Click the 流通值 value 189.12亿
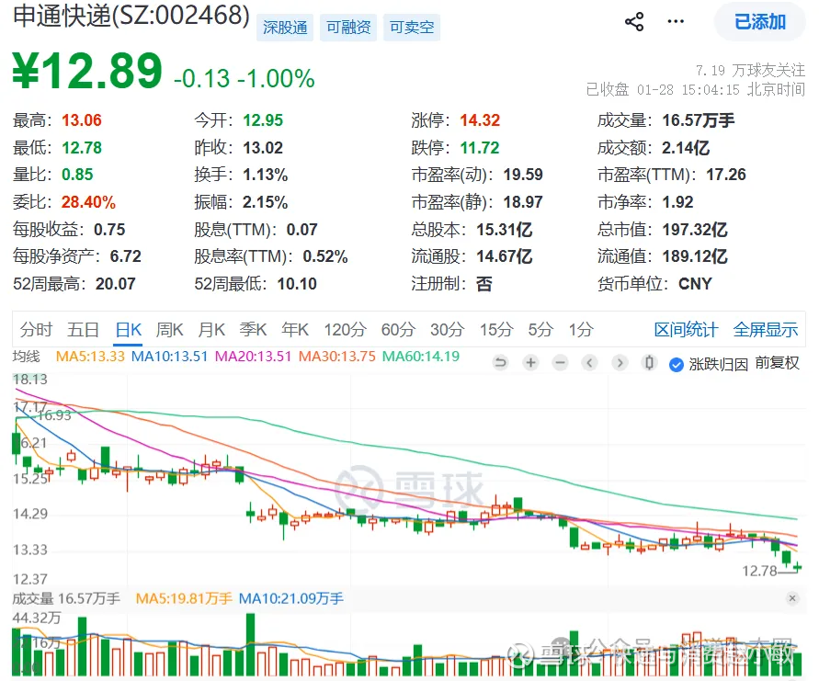The height and width of the screenshot is (681, 819). [x=695, y=256]
